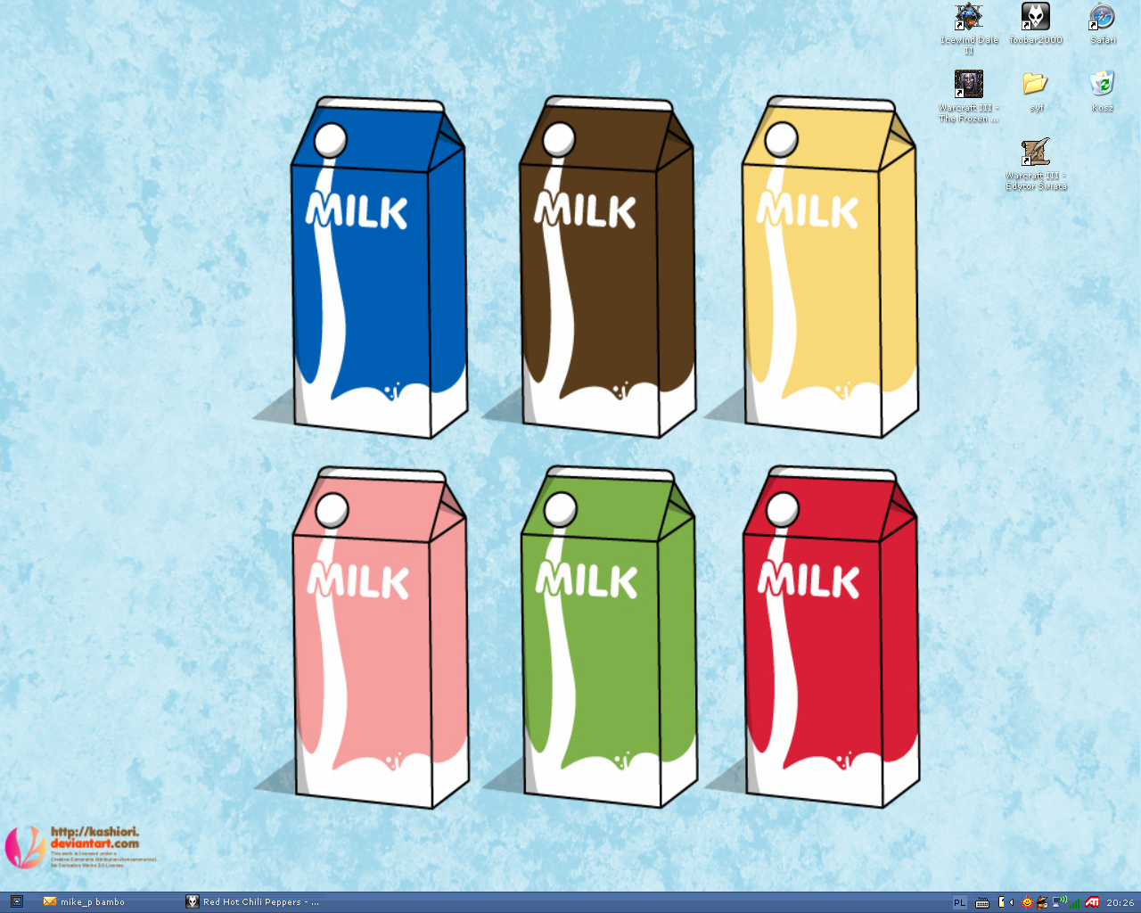Image resolution: width=1141 pixels, height=913 pixels.
Task: Select Warcraft III The Frozen Throne shortcut
Action: [x=969, y=85]
